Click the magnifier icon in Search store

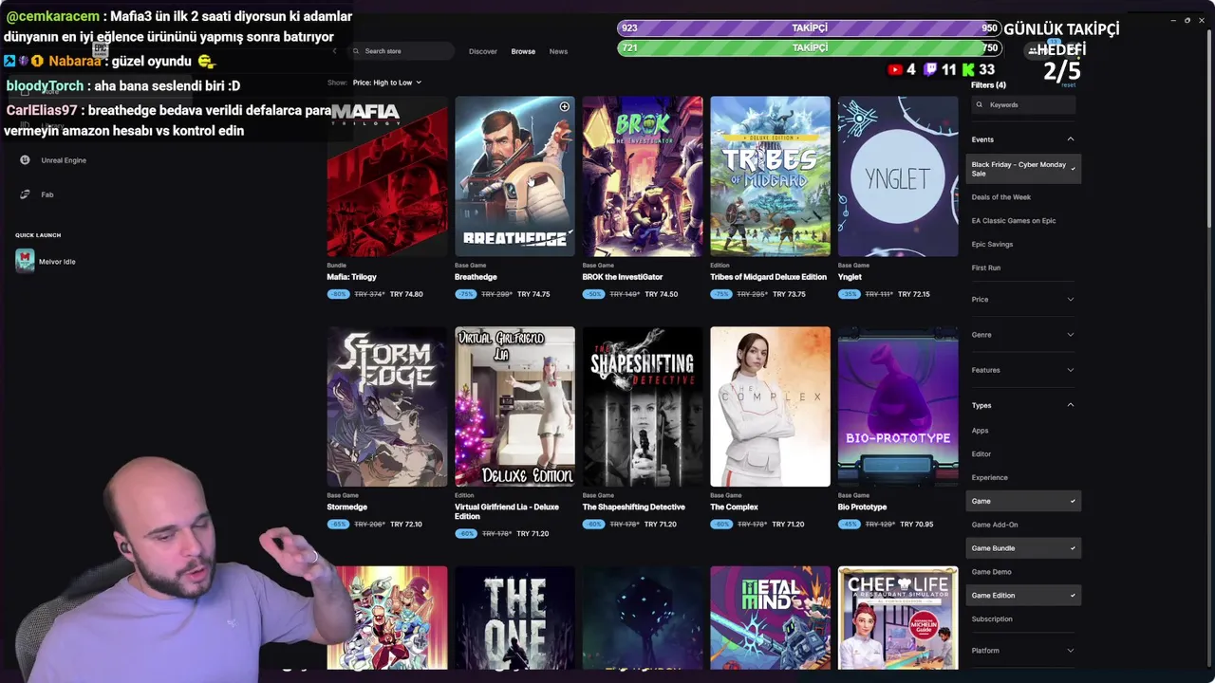click(356, 51)
